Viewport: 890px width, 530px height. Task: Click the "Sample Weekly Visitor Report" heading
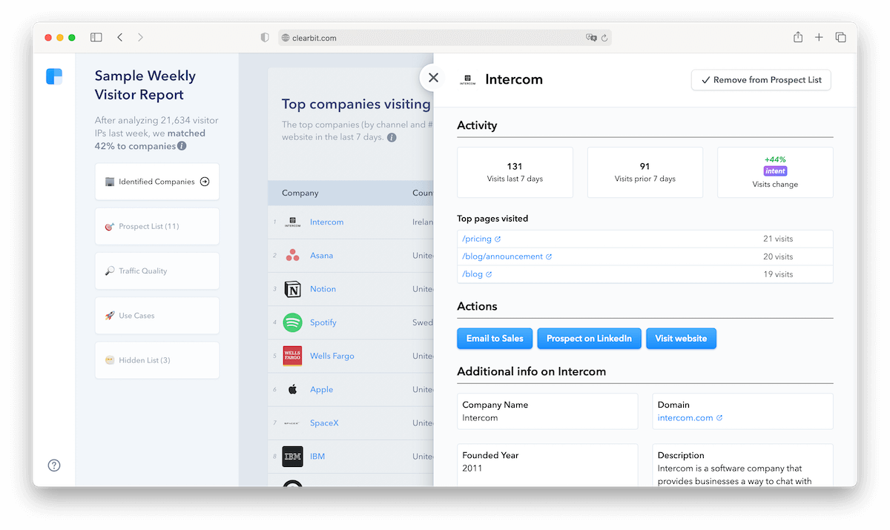145,85
